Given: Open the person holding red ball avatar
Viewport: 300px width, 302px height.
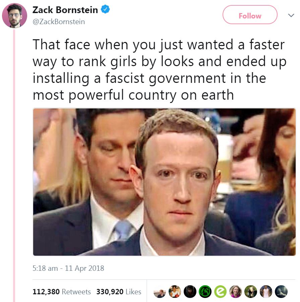Looking at the screenshot, I should coord(175,291).
